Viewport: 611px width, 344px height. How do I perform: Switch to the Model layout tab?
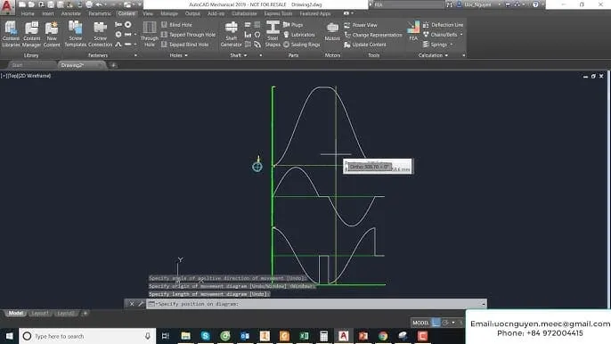pyautogui.click(x=16, y=313)
